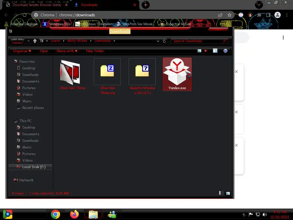
Task: Open the Organize dropdown menu
Action: (22, 51)
